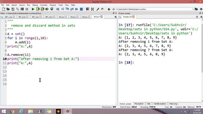Switch to the Help pane tab
Image resolution: width=203 pixels, height=114 pixels.
[148, 104]
